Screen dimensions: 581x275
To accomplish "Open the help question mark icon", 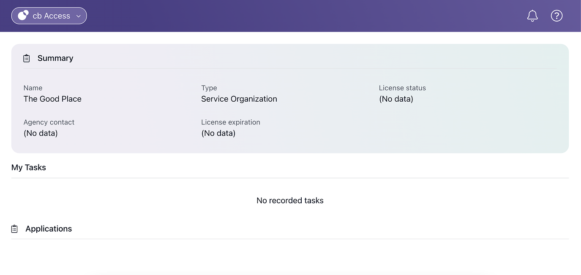I will pyautogui.click(x=556, y=16).
